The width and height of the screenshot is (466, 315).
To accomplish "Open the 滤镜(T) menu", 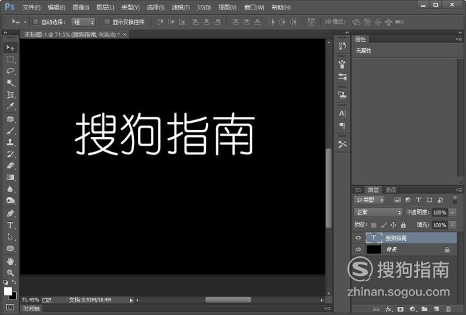I will point(180,7).
